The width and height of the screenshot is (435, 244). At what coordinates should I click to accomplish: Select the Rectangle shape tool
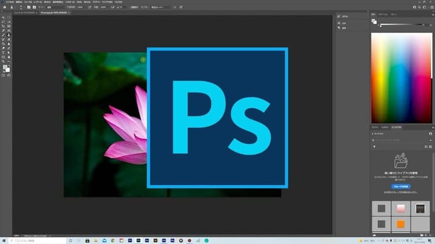coord(3,57)
